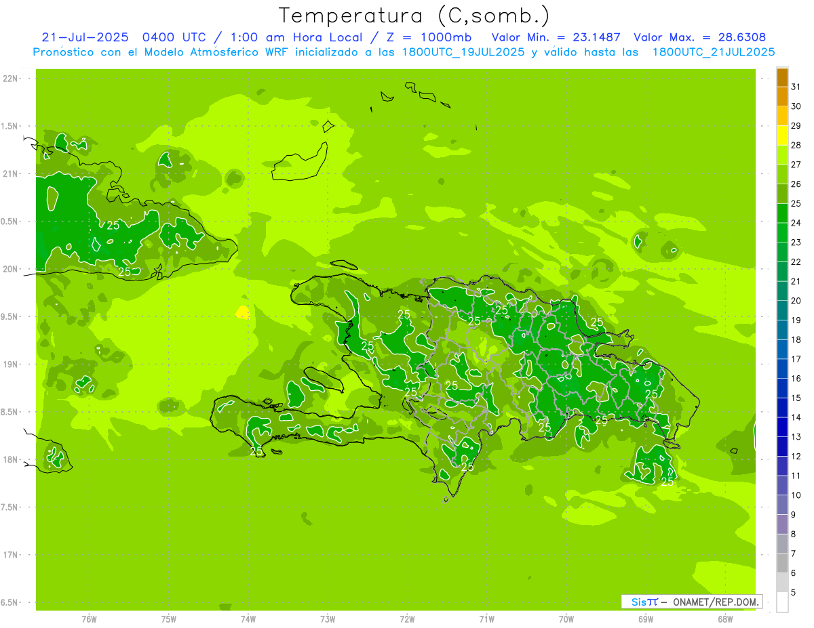Click the bright yellow hot spot near 74W
814x628 pixels.
click(x=242, y=312)
